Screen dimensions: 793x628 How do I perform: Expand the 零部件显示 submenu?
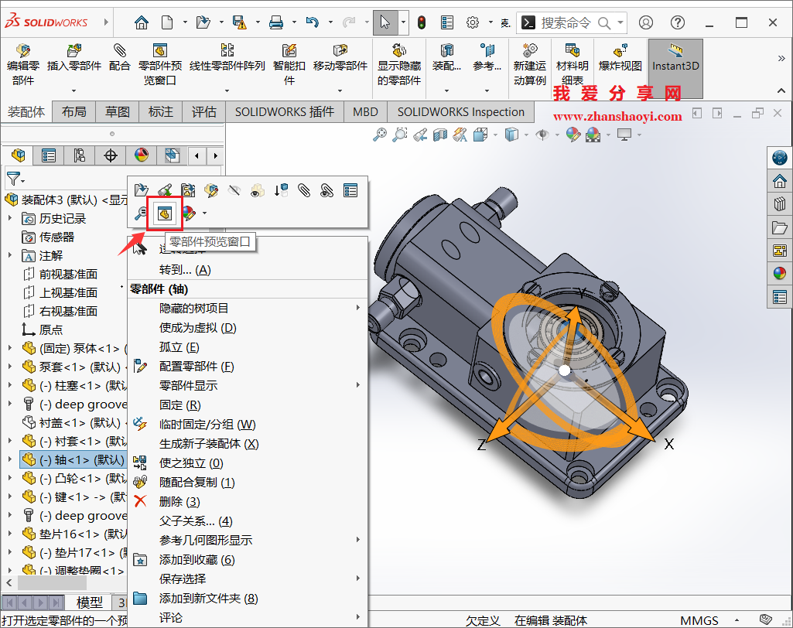pos(176,385)
